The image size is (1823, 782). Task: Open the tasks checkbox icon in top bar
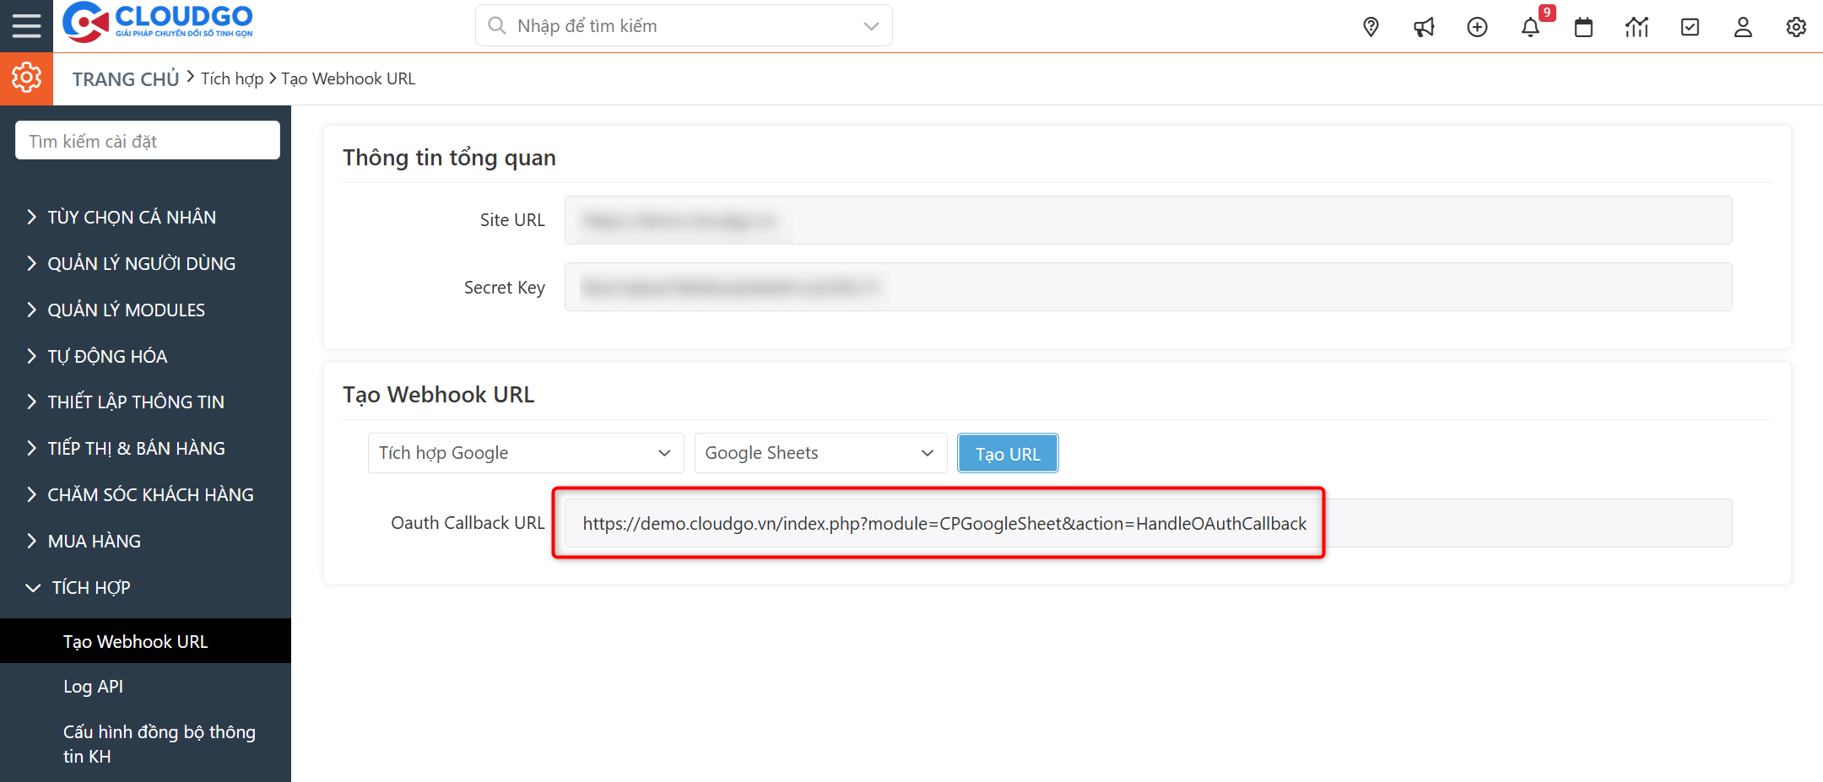pyautogui.click(x=1690, y=26)
